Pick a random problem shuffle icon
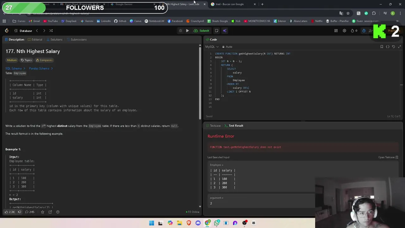 tap(51, 31)
